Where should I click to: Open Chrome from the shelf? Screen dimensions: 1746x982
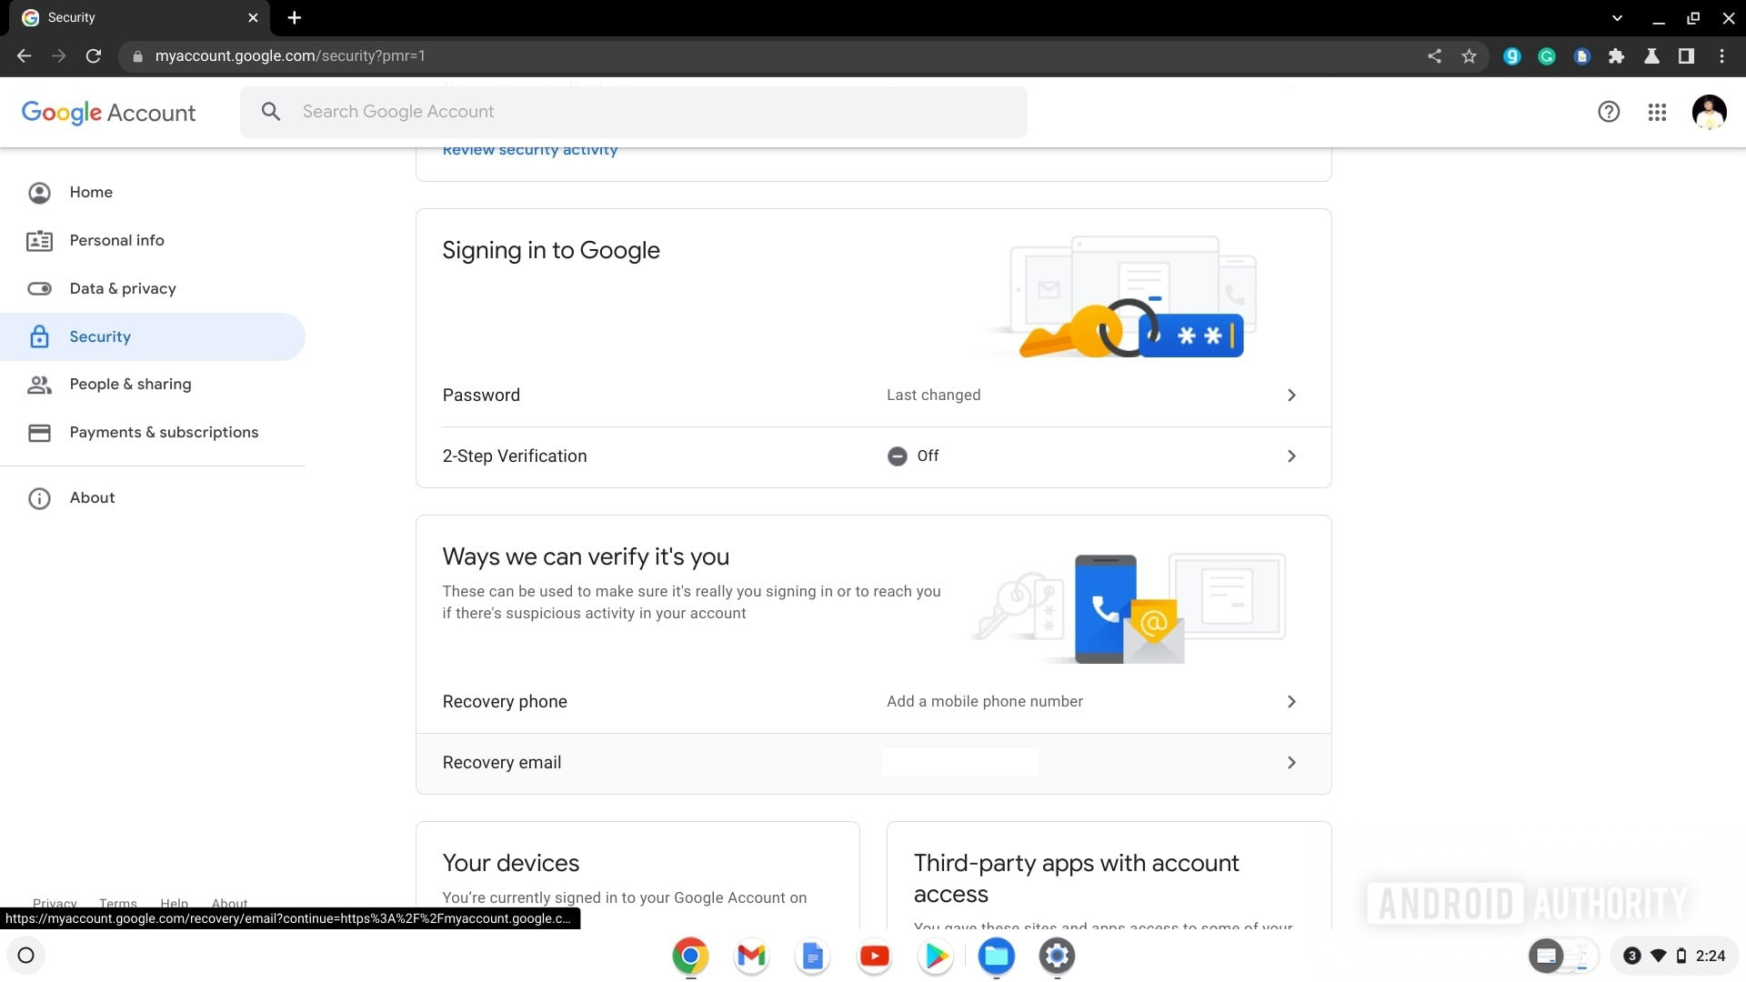click(690, 956)
